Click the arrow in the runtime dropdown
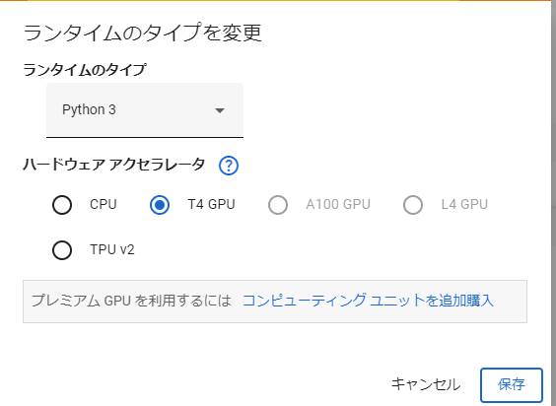 [220, 110]
